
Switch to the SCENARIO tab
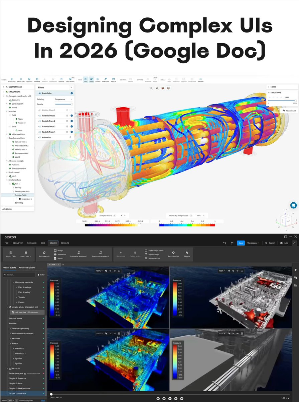pyautogui.click(x=32, y=243)
